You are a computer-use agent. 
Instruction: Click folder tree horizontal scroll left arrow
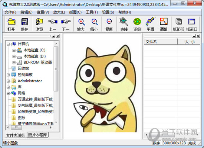coord(8,128)
